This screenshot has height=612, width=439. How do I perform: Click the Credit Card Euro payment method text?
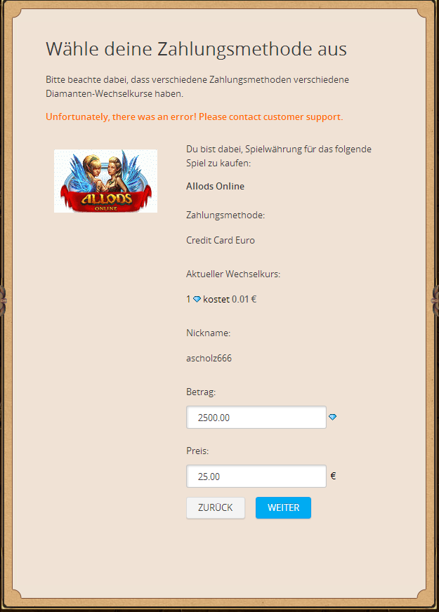pos(221,240)
